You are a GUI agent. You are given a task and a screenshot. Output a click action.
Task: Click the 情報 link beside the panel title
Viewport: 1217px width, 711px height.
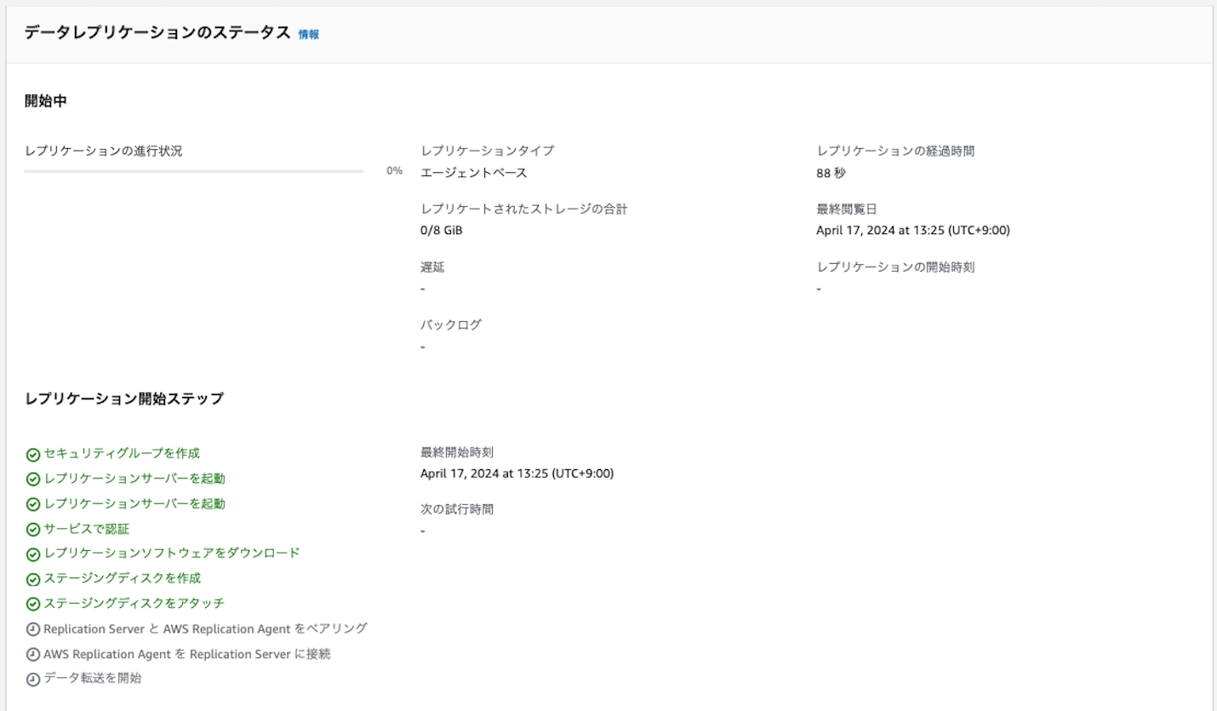pyautogui.click(x=309, y=34)
